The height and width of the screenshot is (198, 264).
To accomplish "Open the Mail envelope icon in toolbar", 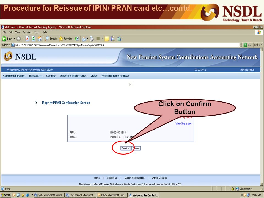I will coord(84,39).
